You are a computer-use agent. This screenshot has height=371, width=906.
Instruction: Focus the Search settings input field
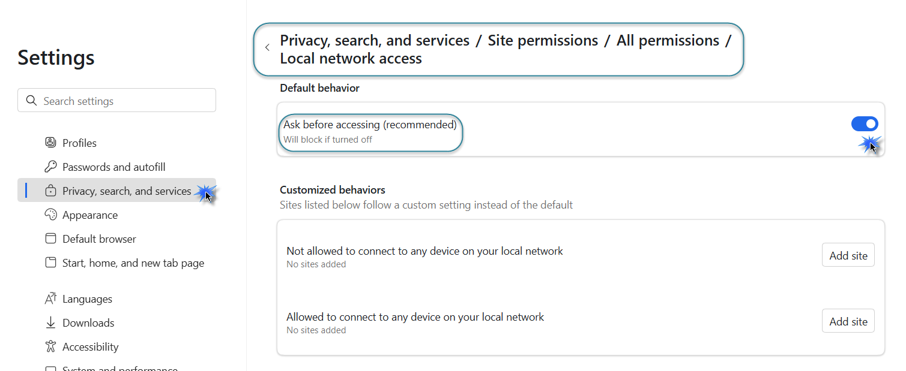pos(116,101)
